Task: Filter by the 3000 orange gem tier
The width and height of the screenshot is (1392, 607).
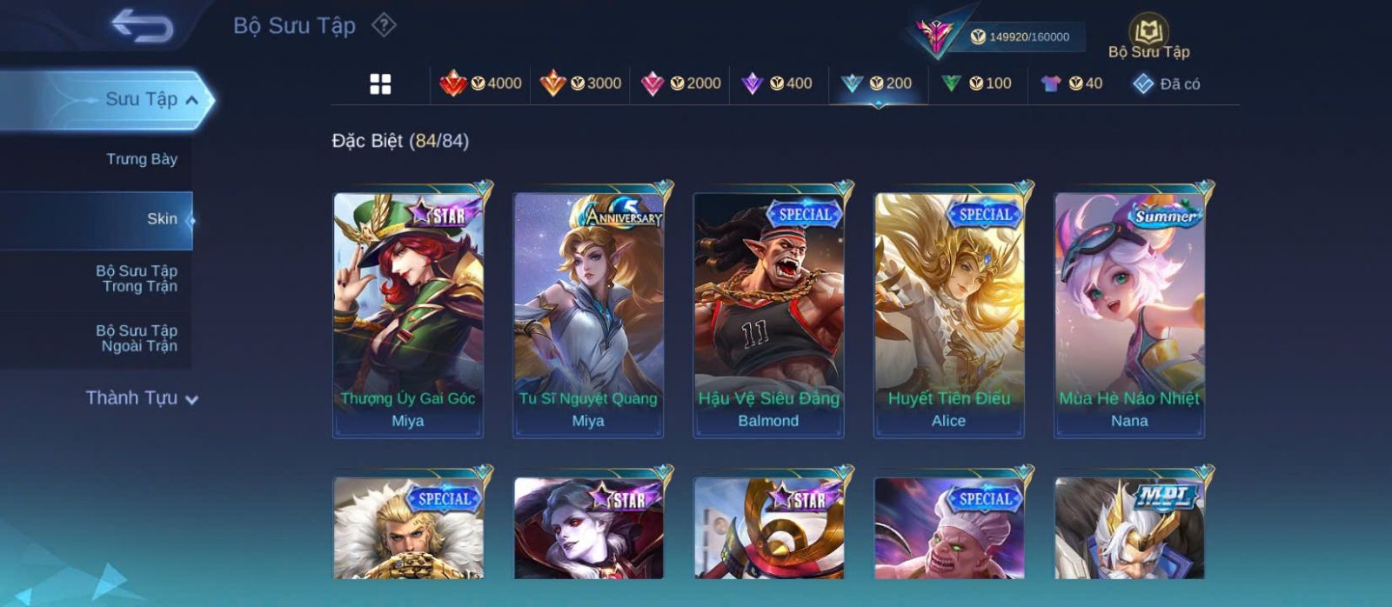Action: [580, 83]
